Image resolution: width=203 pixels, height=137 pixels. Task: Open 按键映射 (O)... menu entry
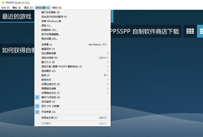coord(49,30)
